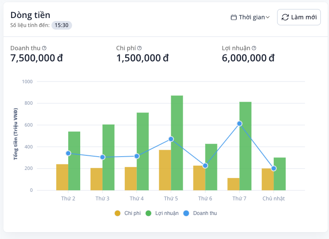Screen dimensions: 329x239
Task: Click the green Lợi nhuận bar for Thứ 5
Action: pos(177,142)
